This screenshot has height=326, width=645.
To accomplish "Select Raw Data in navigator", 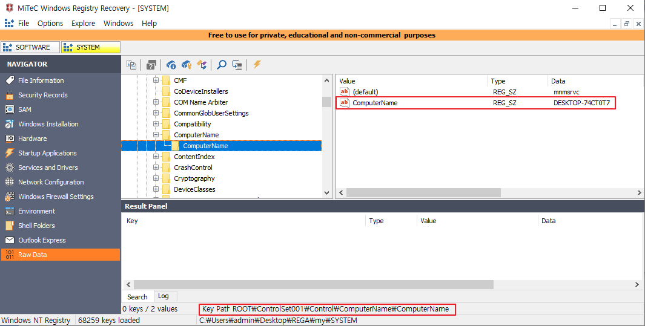I will tap(60, 255).
